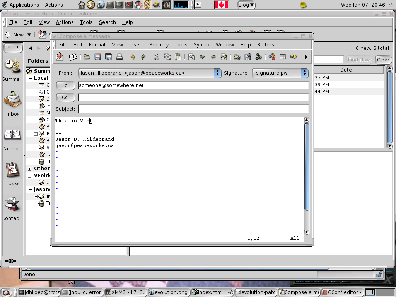
Task: Open the From account dropdown
Action: [x=150, y=73]
